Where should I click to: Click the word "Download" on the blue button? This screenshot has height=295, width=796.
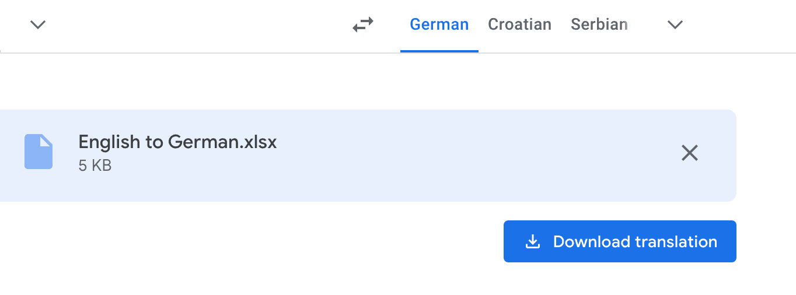591,242
